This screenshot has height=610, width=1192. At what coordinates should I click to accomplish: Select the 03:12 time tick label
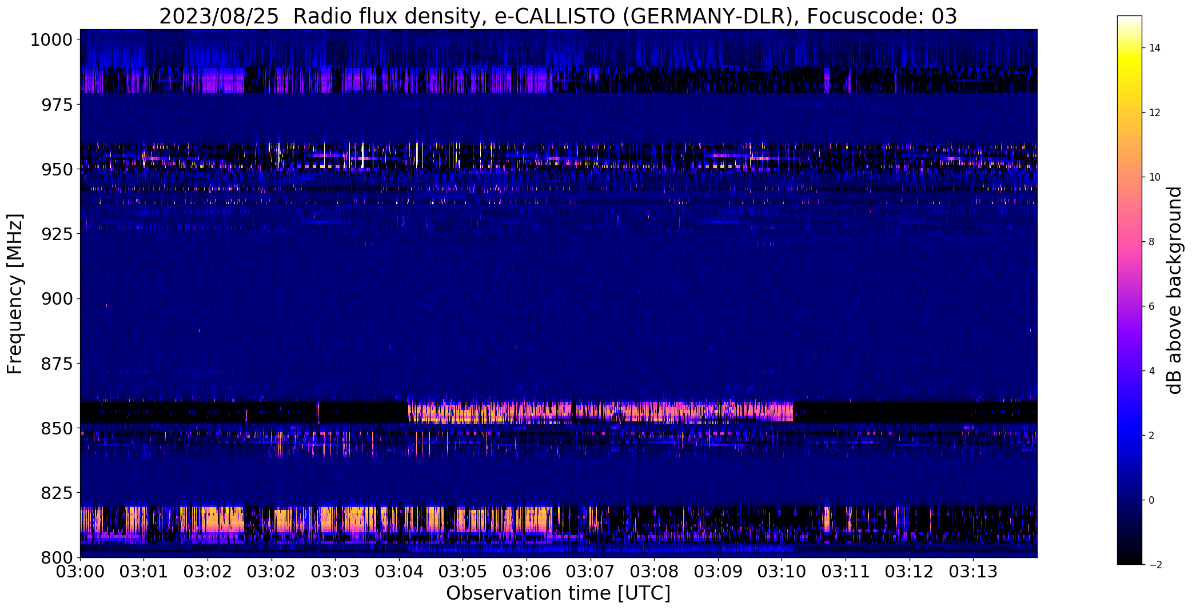click(x=909, y=572)
